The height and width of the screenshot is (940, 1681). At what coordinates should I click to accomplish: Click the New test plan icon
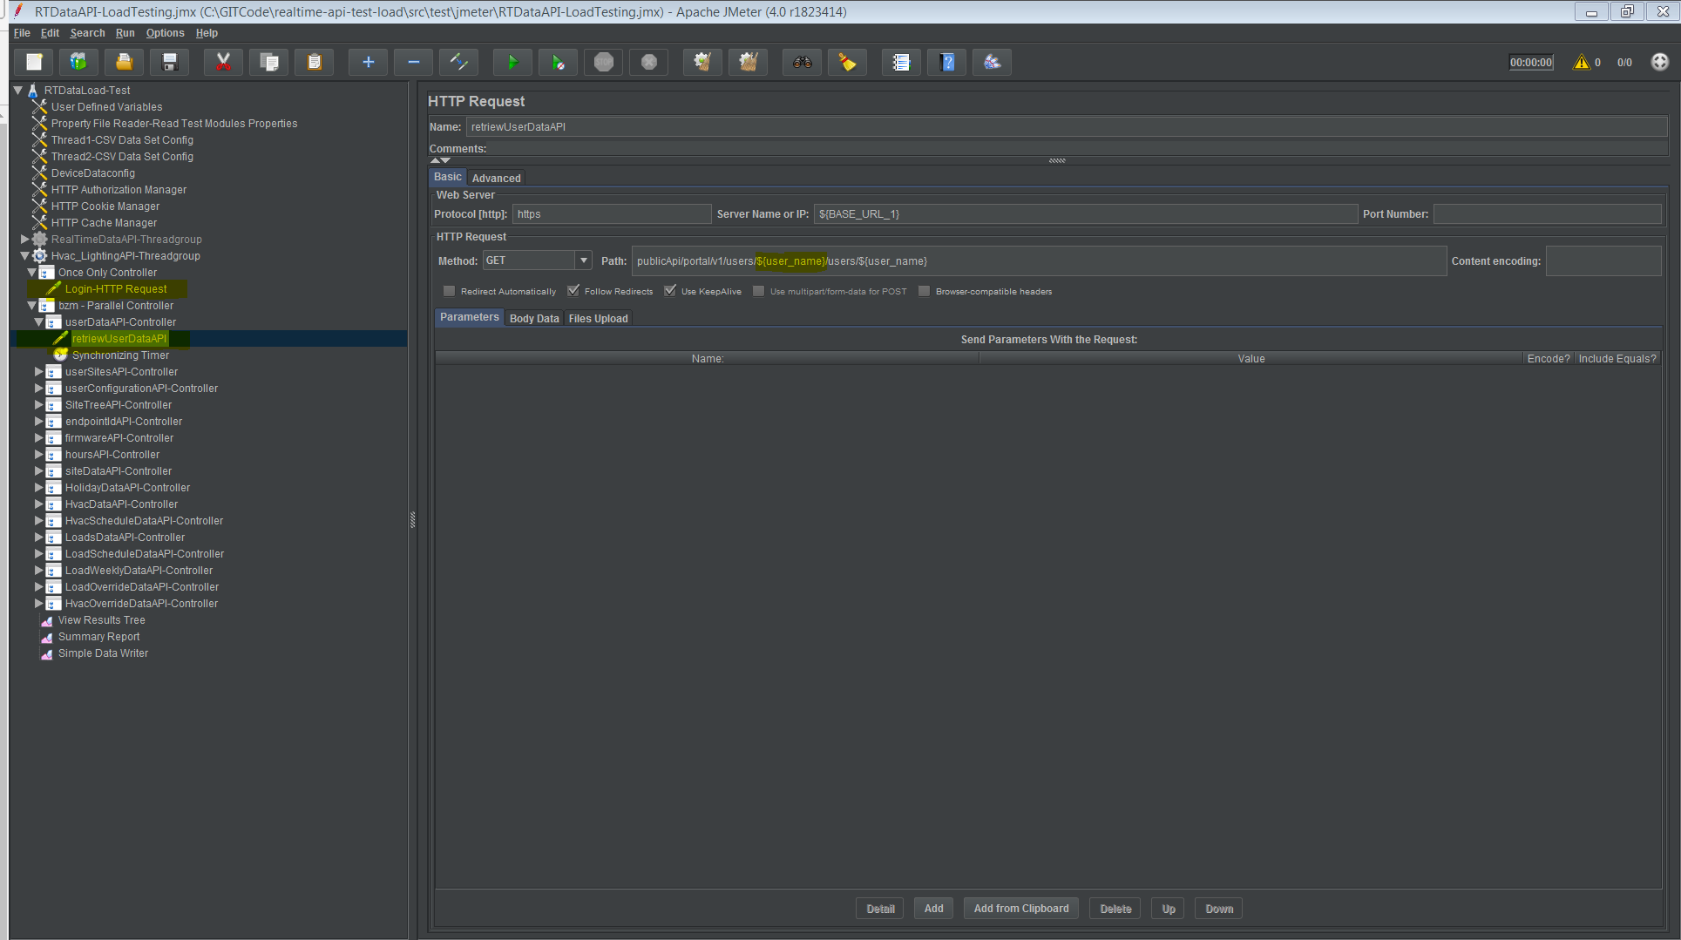(34, 62)
